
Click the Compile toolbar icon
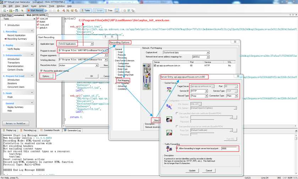point(58,10)
